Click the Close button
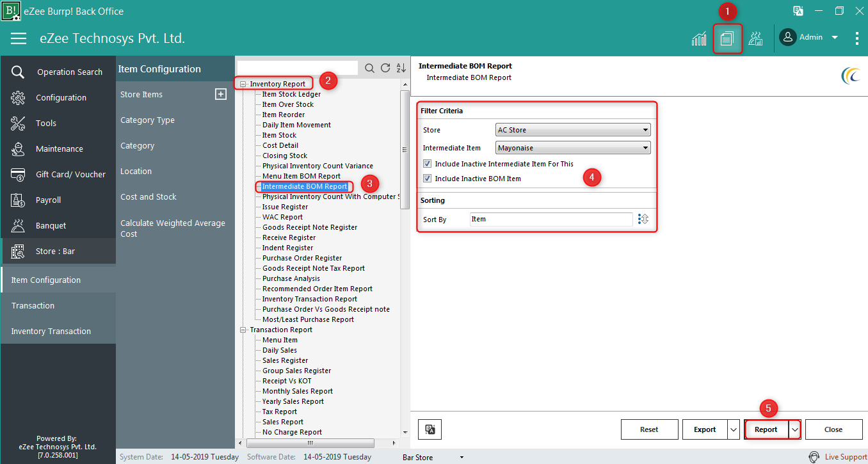Screen dimensions: 868x464 click(833, 429)
